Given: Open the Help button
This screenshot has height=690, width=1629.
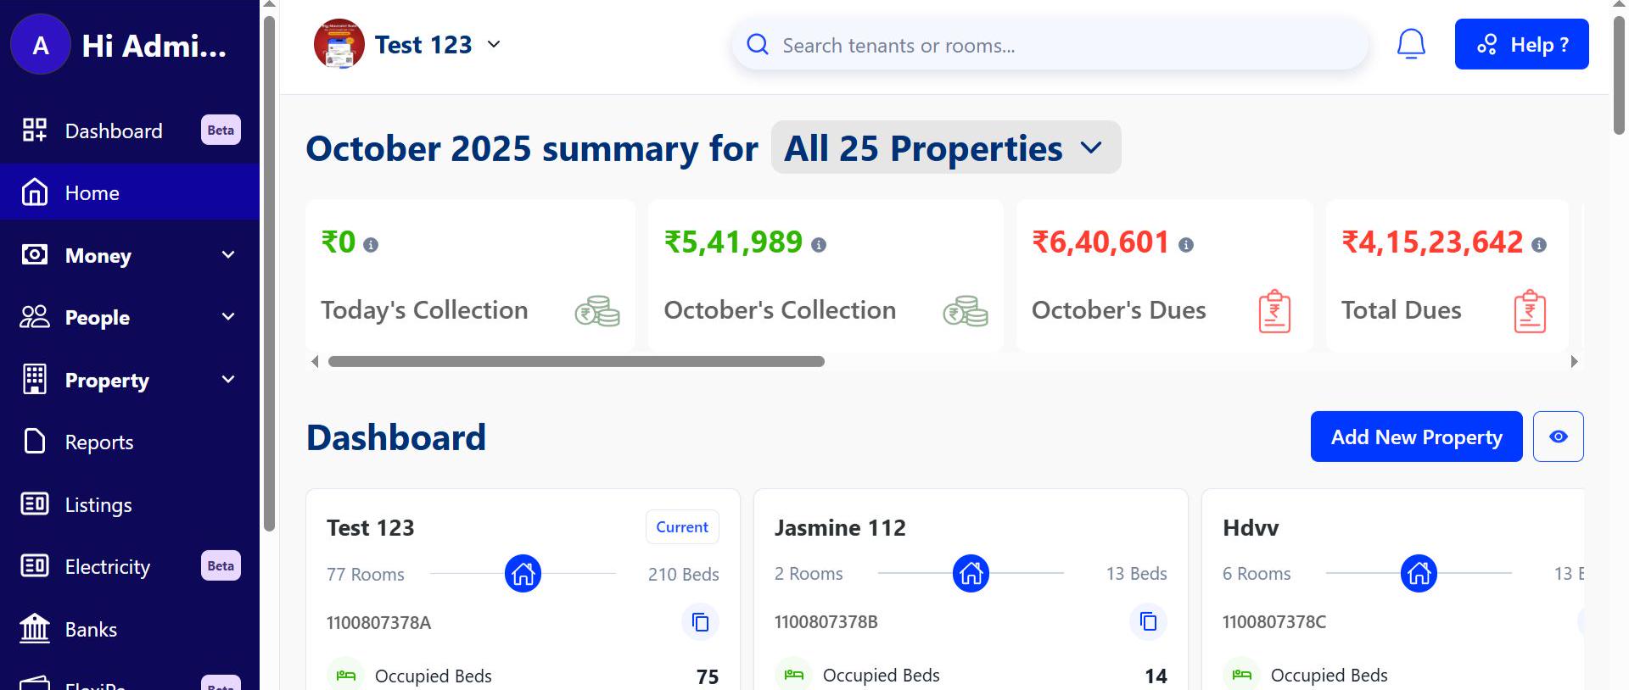Looking at the screenshot, I should pos(1520,45).
